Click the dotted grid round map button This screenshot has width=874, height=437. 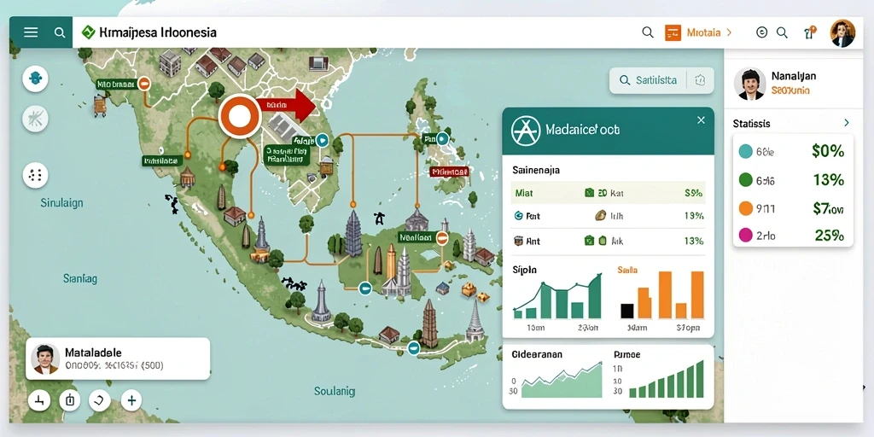[x=35, y=176]
